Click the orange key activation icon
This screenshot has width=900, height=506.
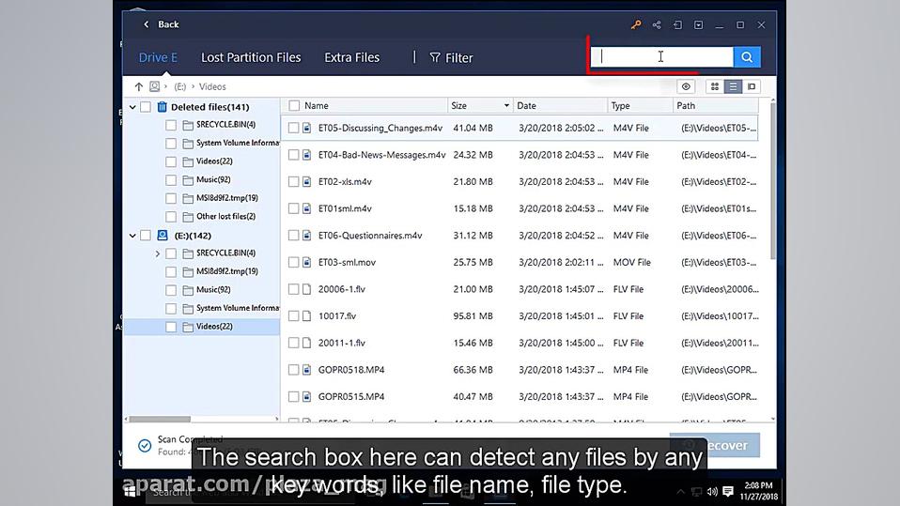636,25
